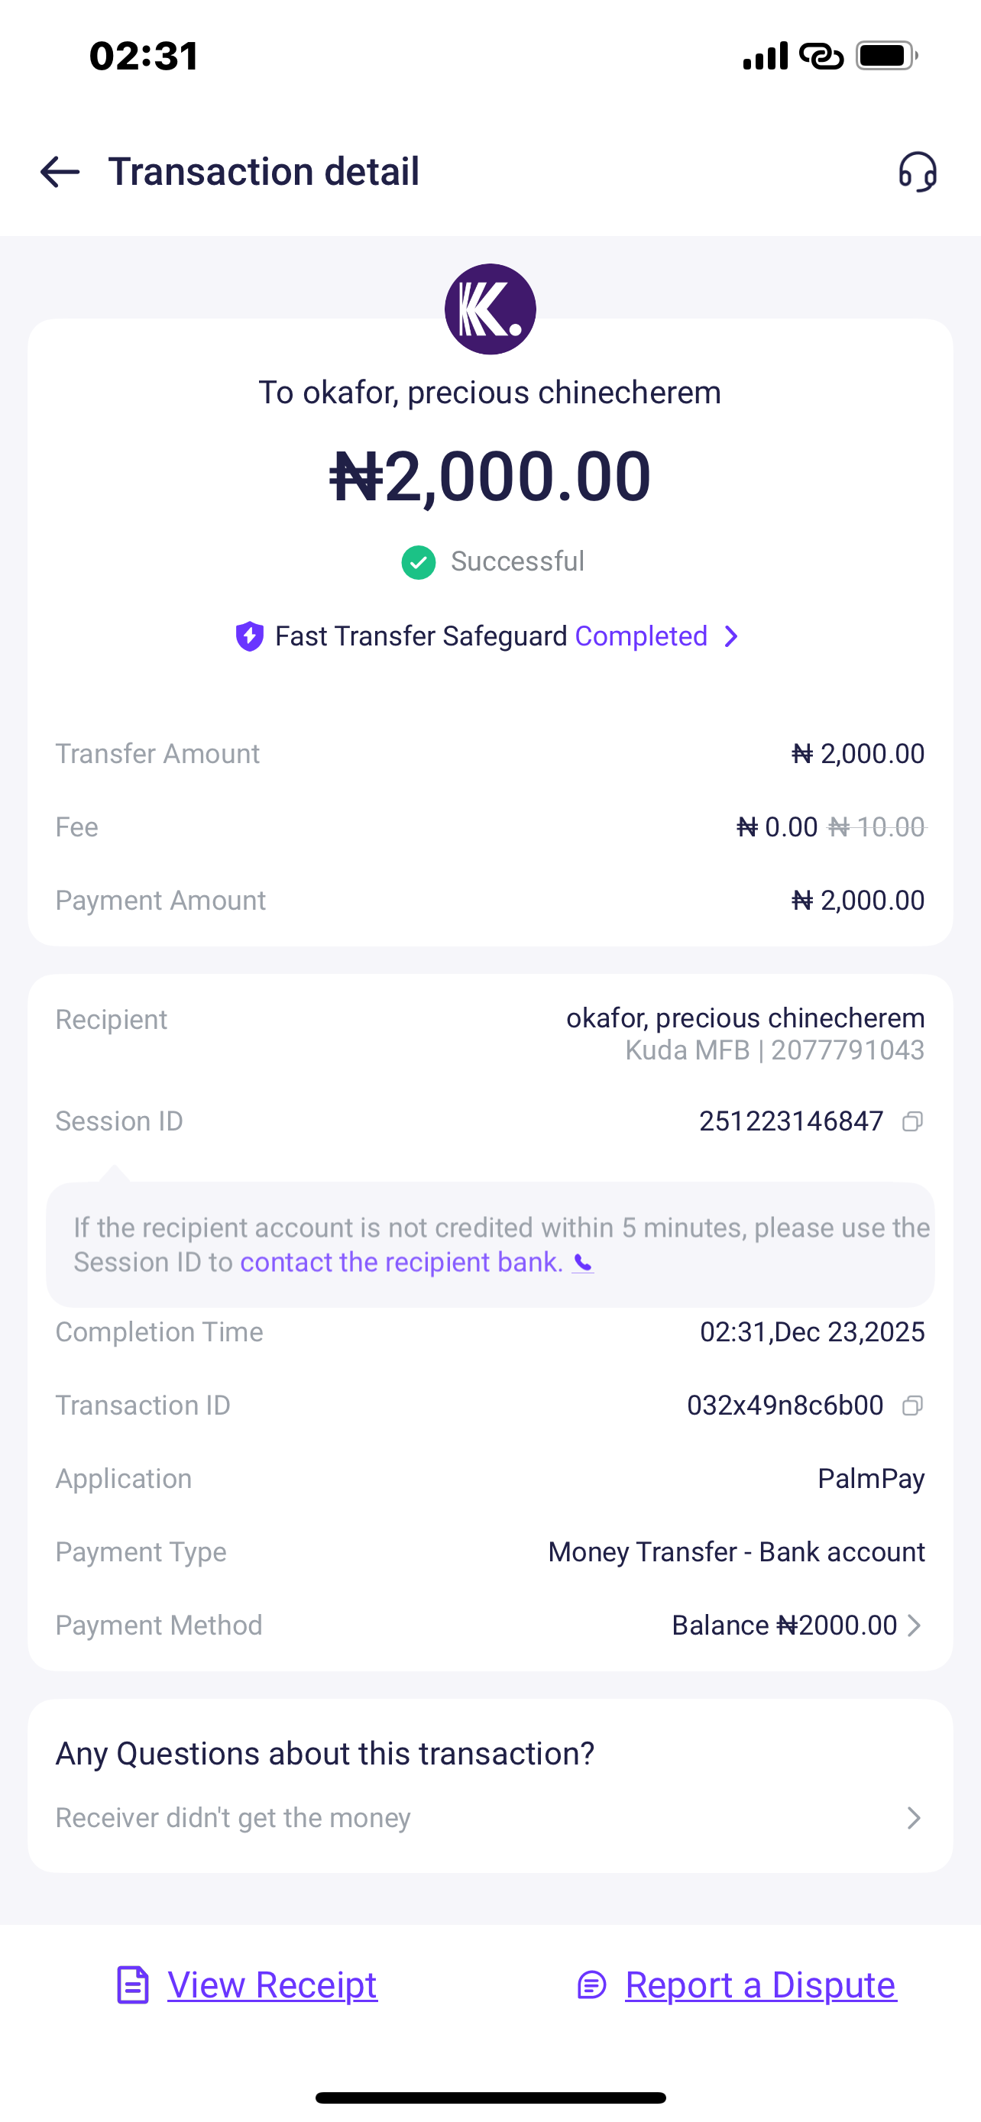Copy the Transaction ID
This screenshot has height=2122, width=981.
911,1406
